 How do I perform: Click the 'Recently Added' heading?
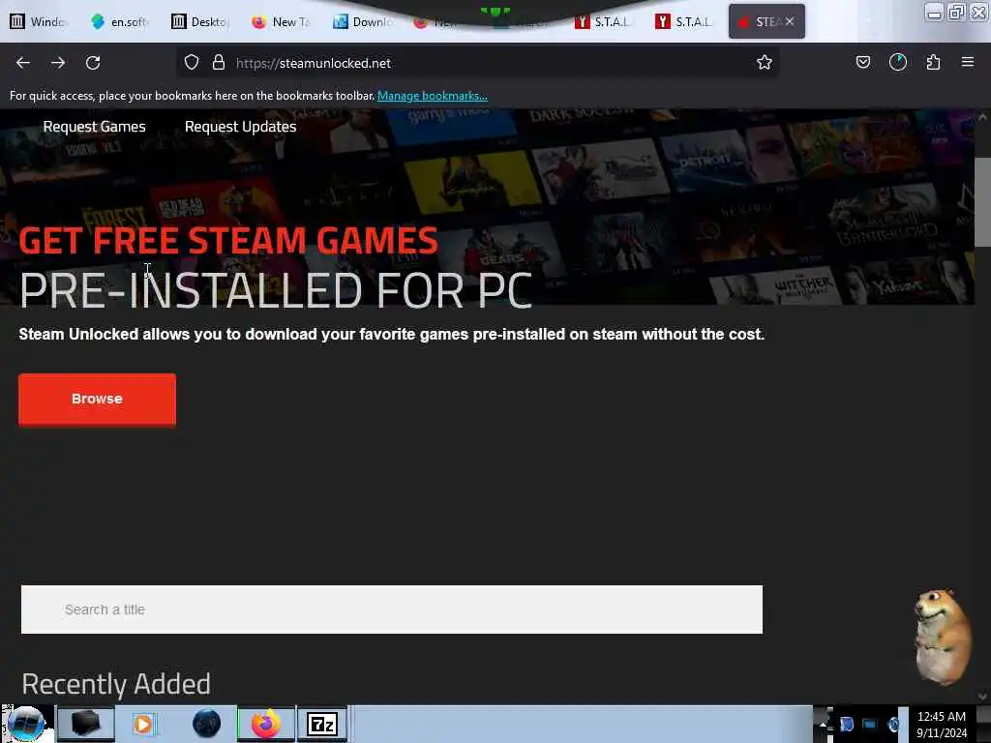point(116,684)
